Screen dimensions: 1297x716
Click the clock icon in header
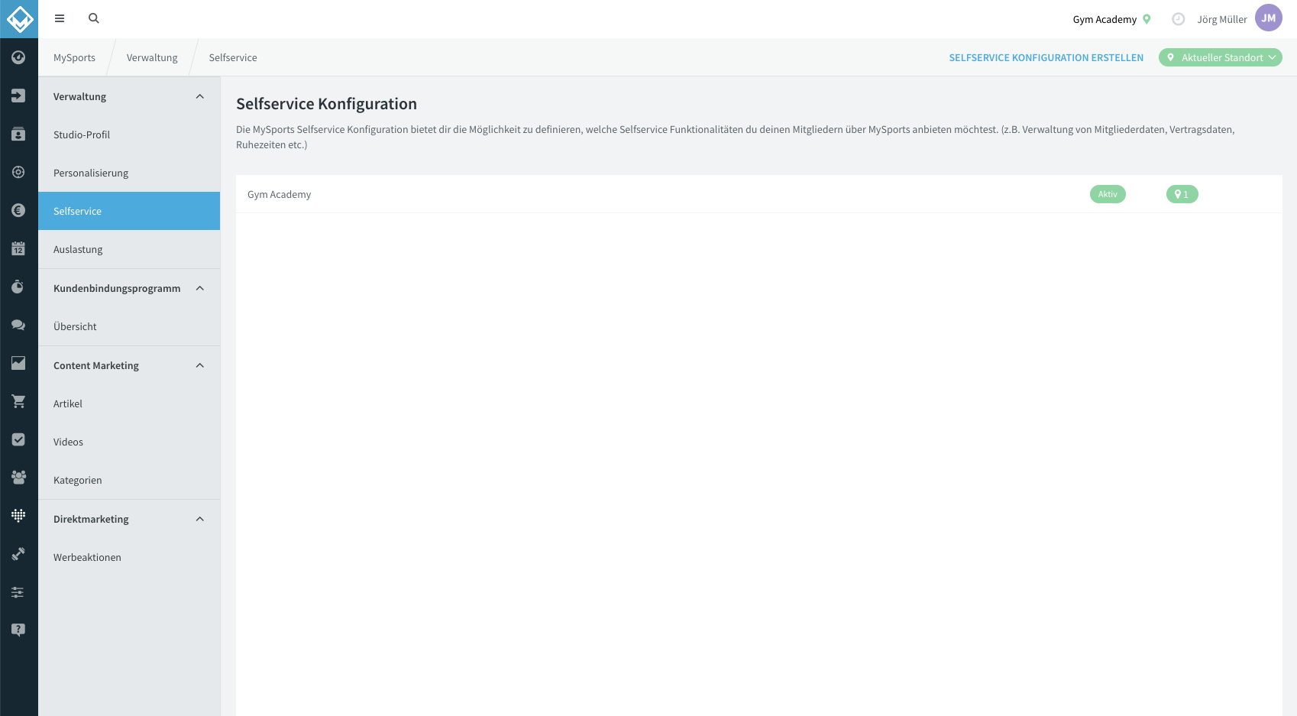coord(1179,19)
